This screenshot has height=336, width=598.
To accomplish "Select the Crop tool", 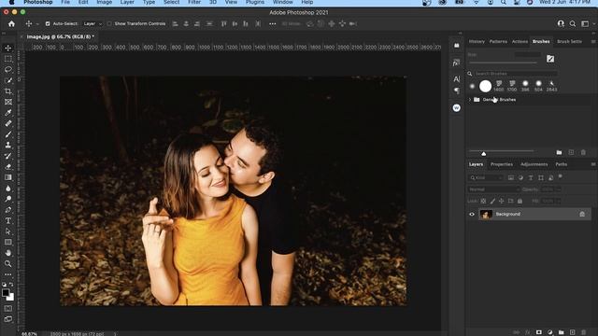I will click(8, 91).
